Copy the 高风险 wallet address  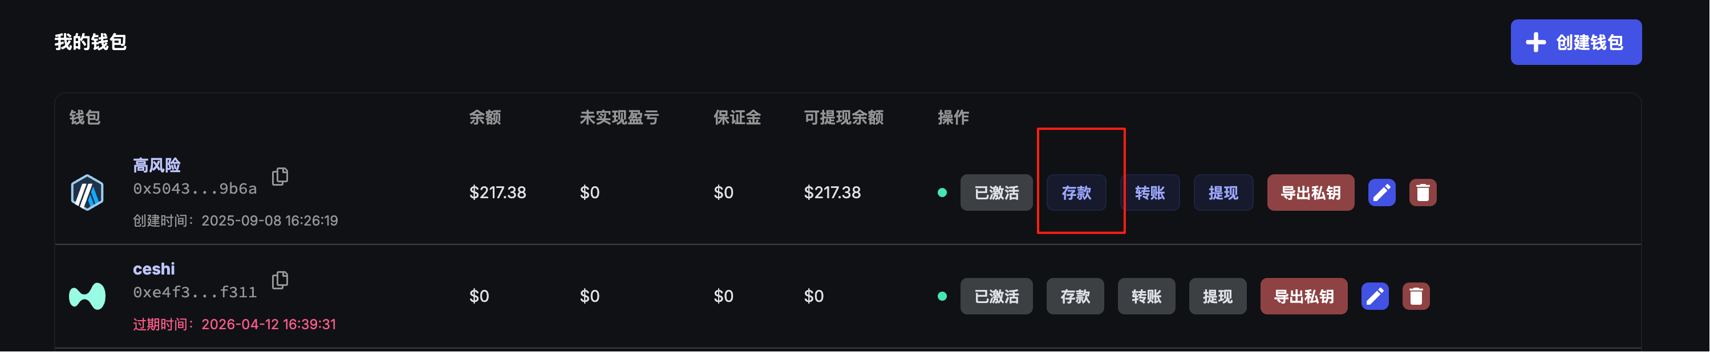pyautogui.click(x=280, y=177)
